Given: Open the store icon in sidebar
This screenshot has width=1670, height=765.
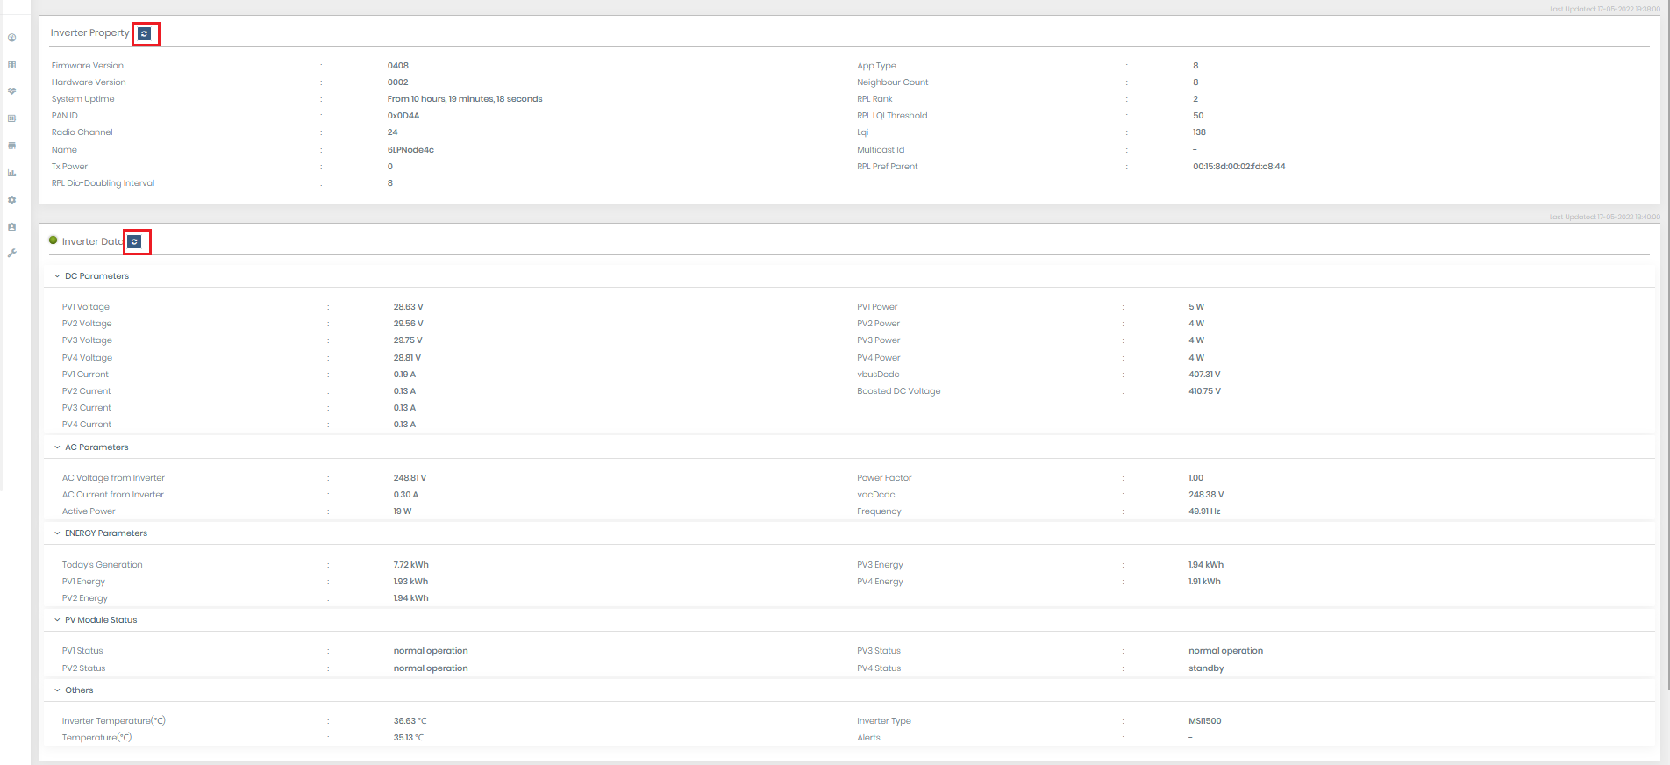Looking at the screenshot, I should 12,146.
